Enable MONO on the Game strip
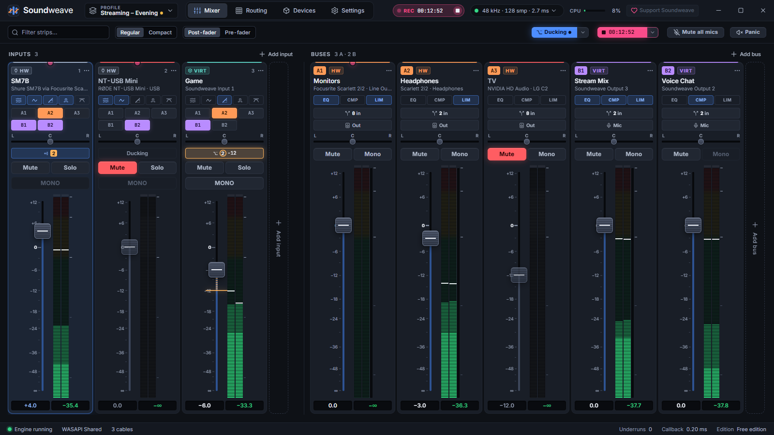 point(224,183)
